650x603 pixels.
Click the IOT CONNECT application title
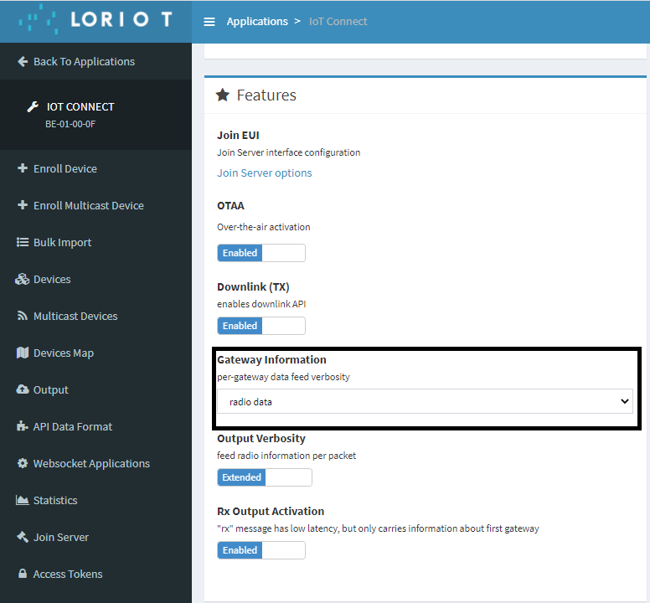pos(80,107)
